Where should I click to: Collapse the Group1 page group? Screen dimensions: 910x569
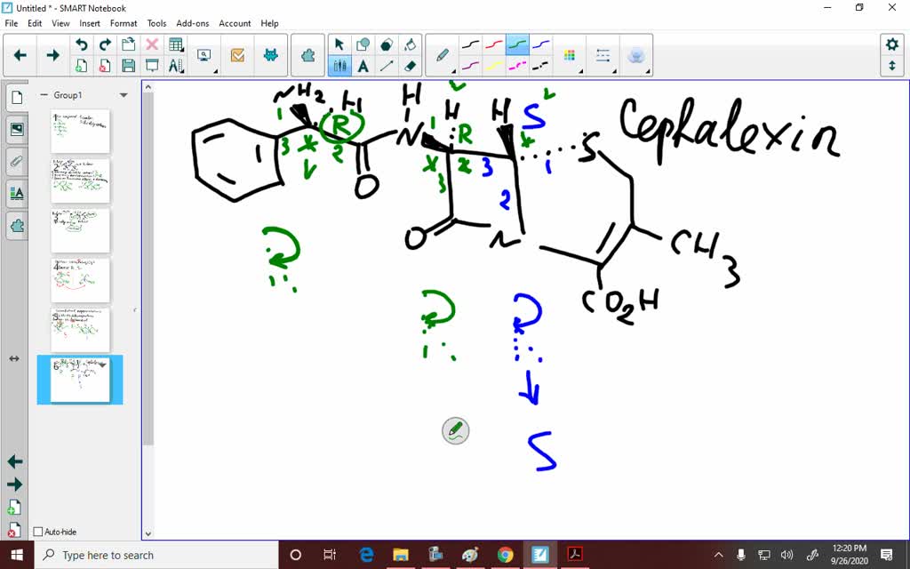43,93
